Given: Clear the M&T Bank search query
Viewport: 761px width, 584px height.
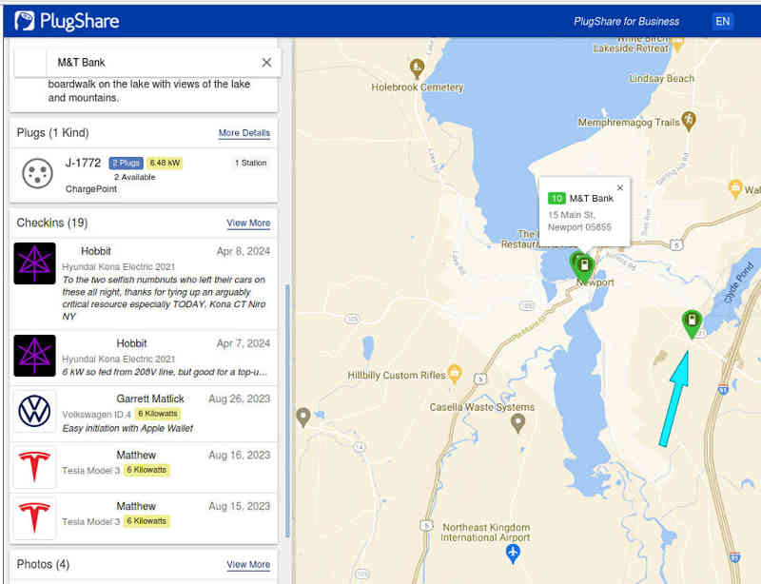Looking at the screenshot, I should point(266,61).
